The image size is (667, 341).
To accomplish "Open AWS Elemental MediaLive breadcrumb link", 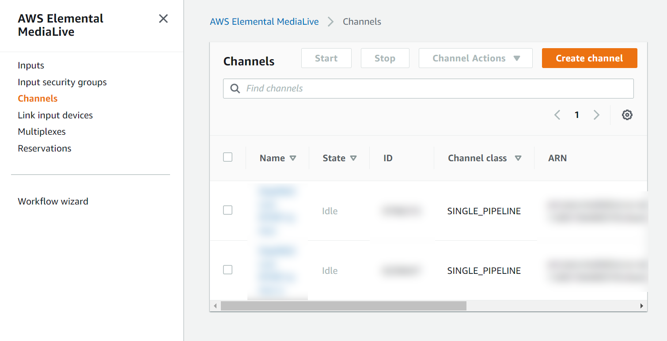I will (264, 21).
